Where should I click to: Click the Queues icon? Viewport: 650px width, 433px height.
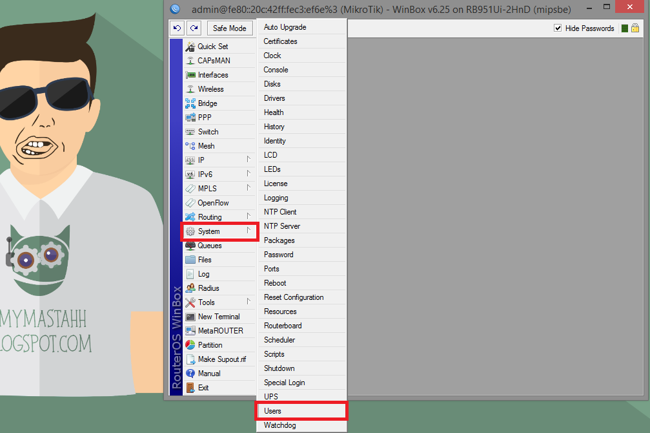click(x=190, y=246)
